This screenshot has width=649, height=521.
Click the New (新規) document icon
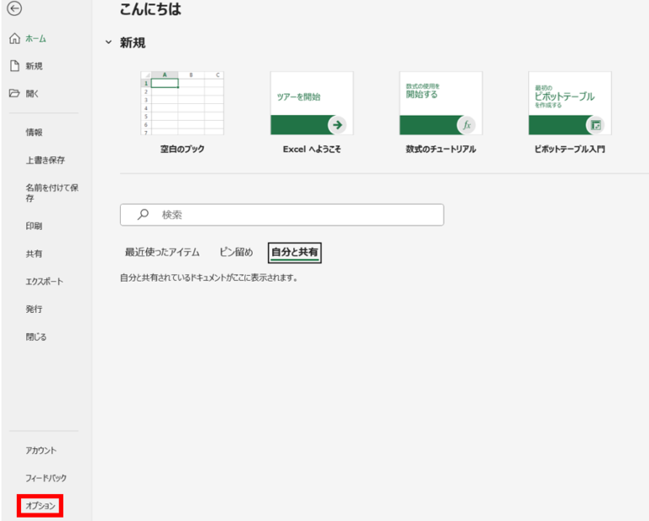pyautogui.click(x=14, y=66)
